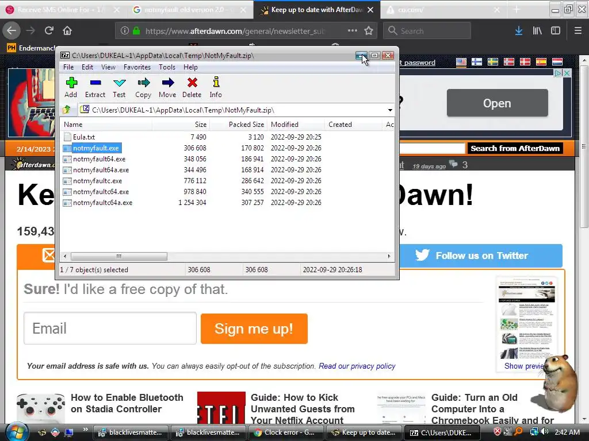This screenshot has width=589, height=441.
Task: Click the left arrow of 7-Zip horizontal scrollbar
Action: (x=66, y=256)
